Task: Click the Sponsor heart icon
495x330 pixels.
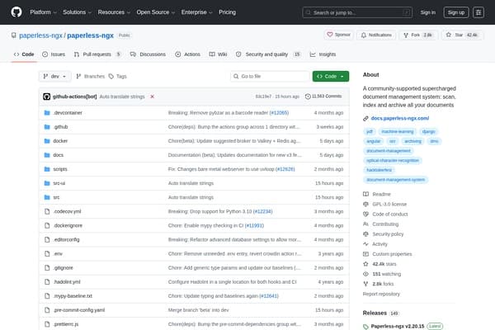Action: click(330, 35)
